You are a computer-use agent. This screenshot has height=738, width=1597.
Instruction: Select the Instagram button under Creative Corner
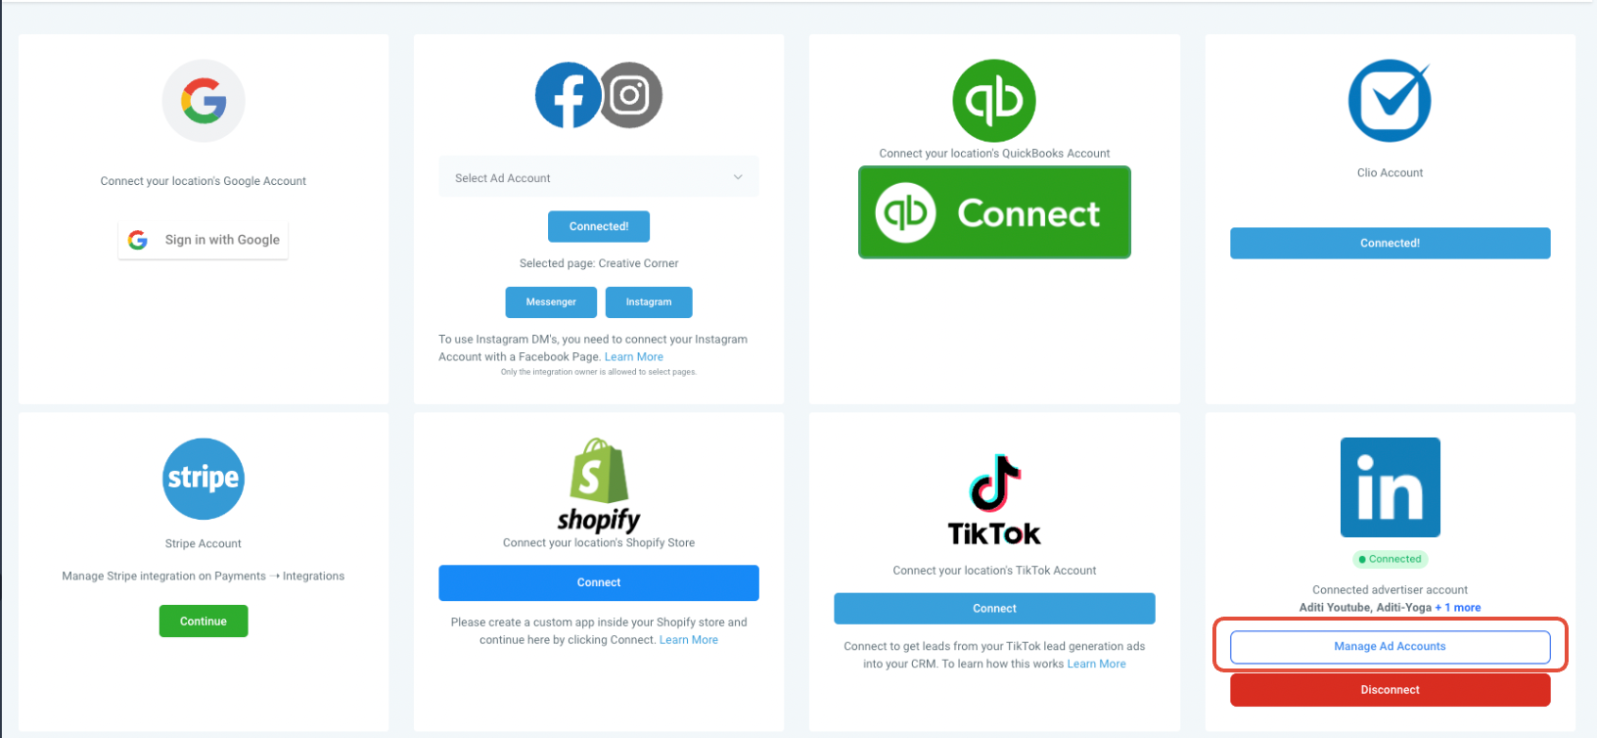pos(649,302)
